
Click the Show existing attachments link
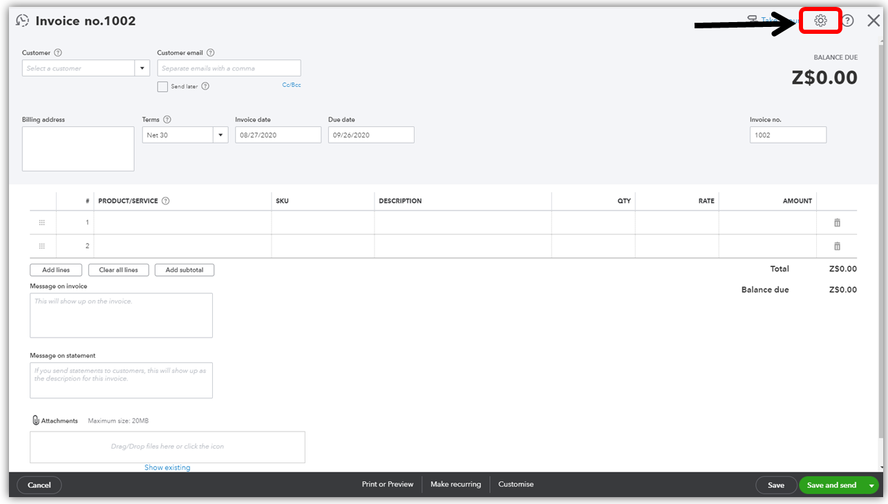coord(167,467)
